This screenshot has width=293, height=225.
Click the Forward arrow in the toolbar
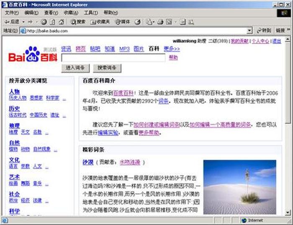tap(30, 22)
